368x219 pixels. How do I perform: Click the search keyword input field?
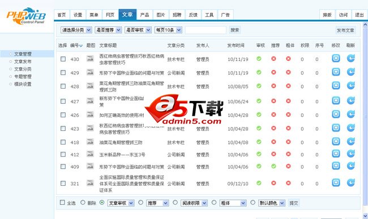tap(206, 30)
